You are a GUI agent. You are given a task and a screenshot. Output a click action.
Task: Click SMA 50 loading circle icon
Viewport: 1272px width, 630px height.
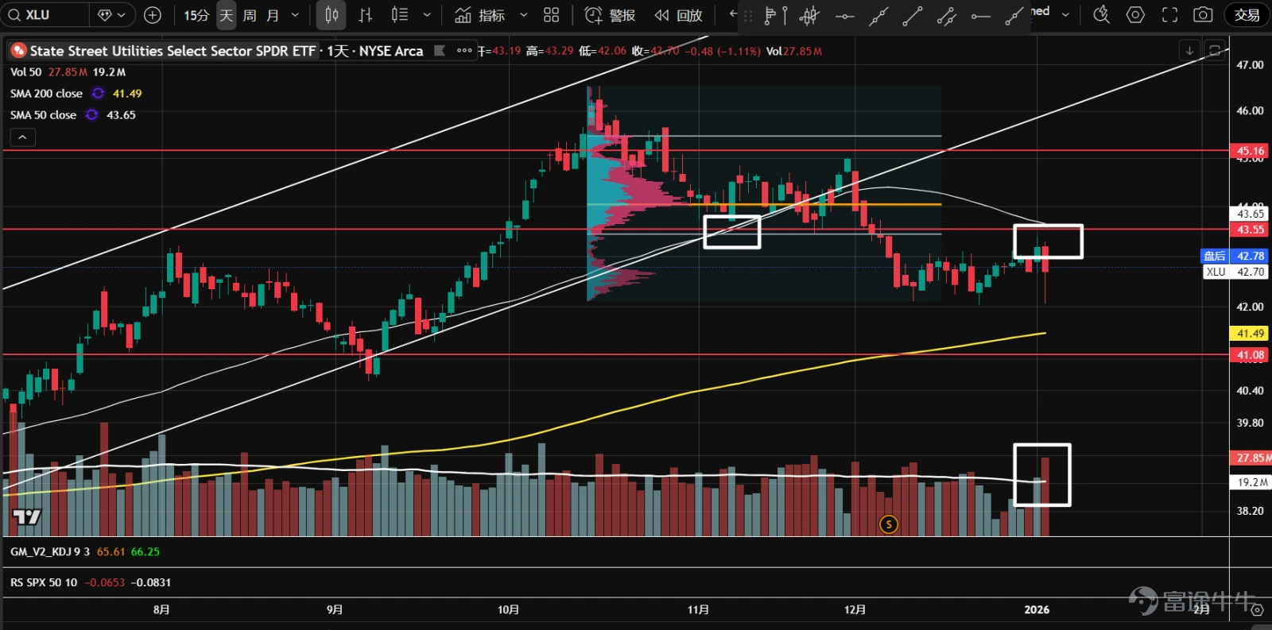[92, 115]
